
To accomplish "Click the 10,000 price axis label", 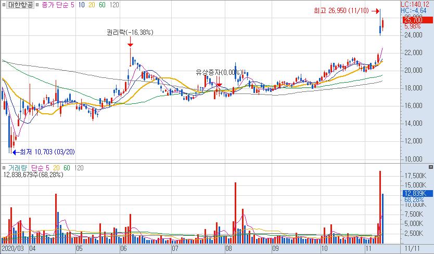I will click(413, 159).
